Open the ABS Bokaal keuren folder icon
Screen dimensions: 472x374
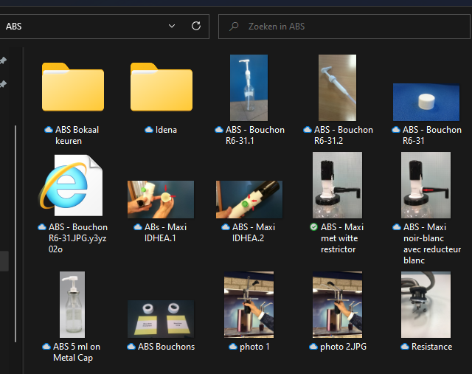pyautogui.click(x=73, y=87)
